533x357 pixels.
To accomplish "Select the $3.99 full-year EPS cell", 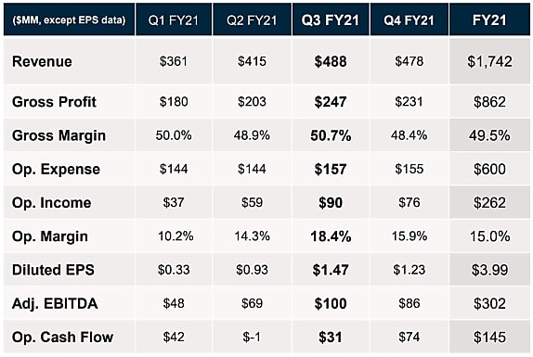I will tap(489, 270).
